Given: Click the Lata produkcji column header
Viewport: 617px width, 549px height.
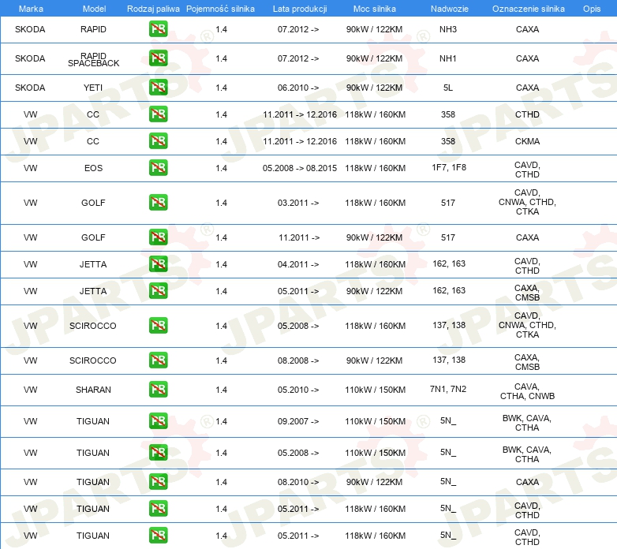Looking at the screenshot, I should (298, 8).
